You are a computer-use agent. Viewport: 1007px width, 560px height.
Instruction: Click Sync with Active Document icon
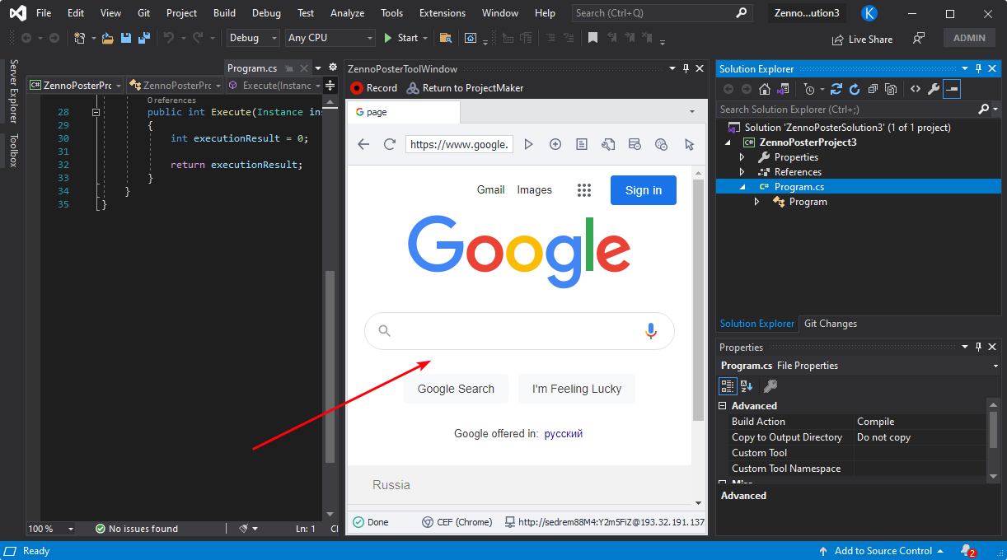pyautogui.click(x=836, y=89)
